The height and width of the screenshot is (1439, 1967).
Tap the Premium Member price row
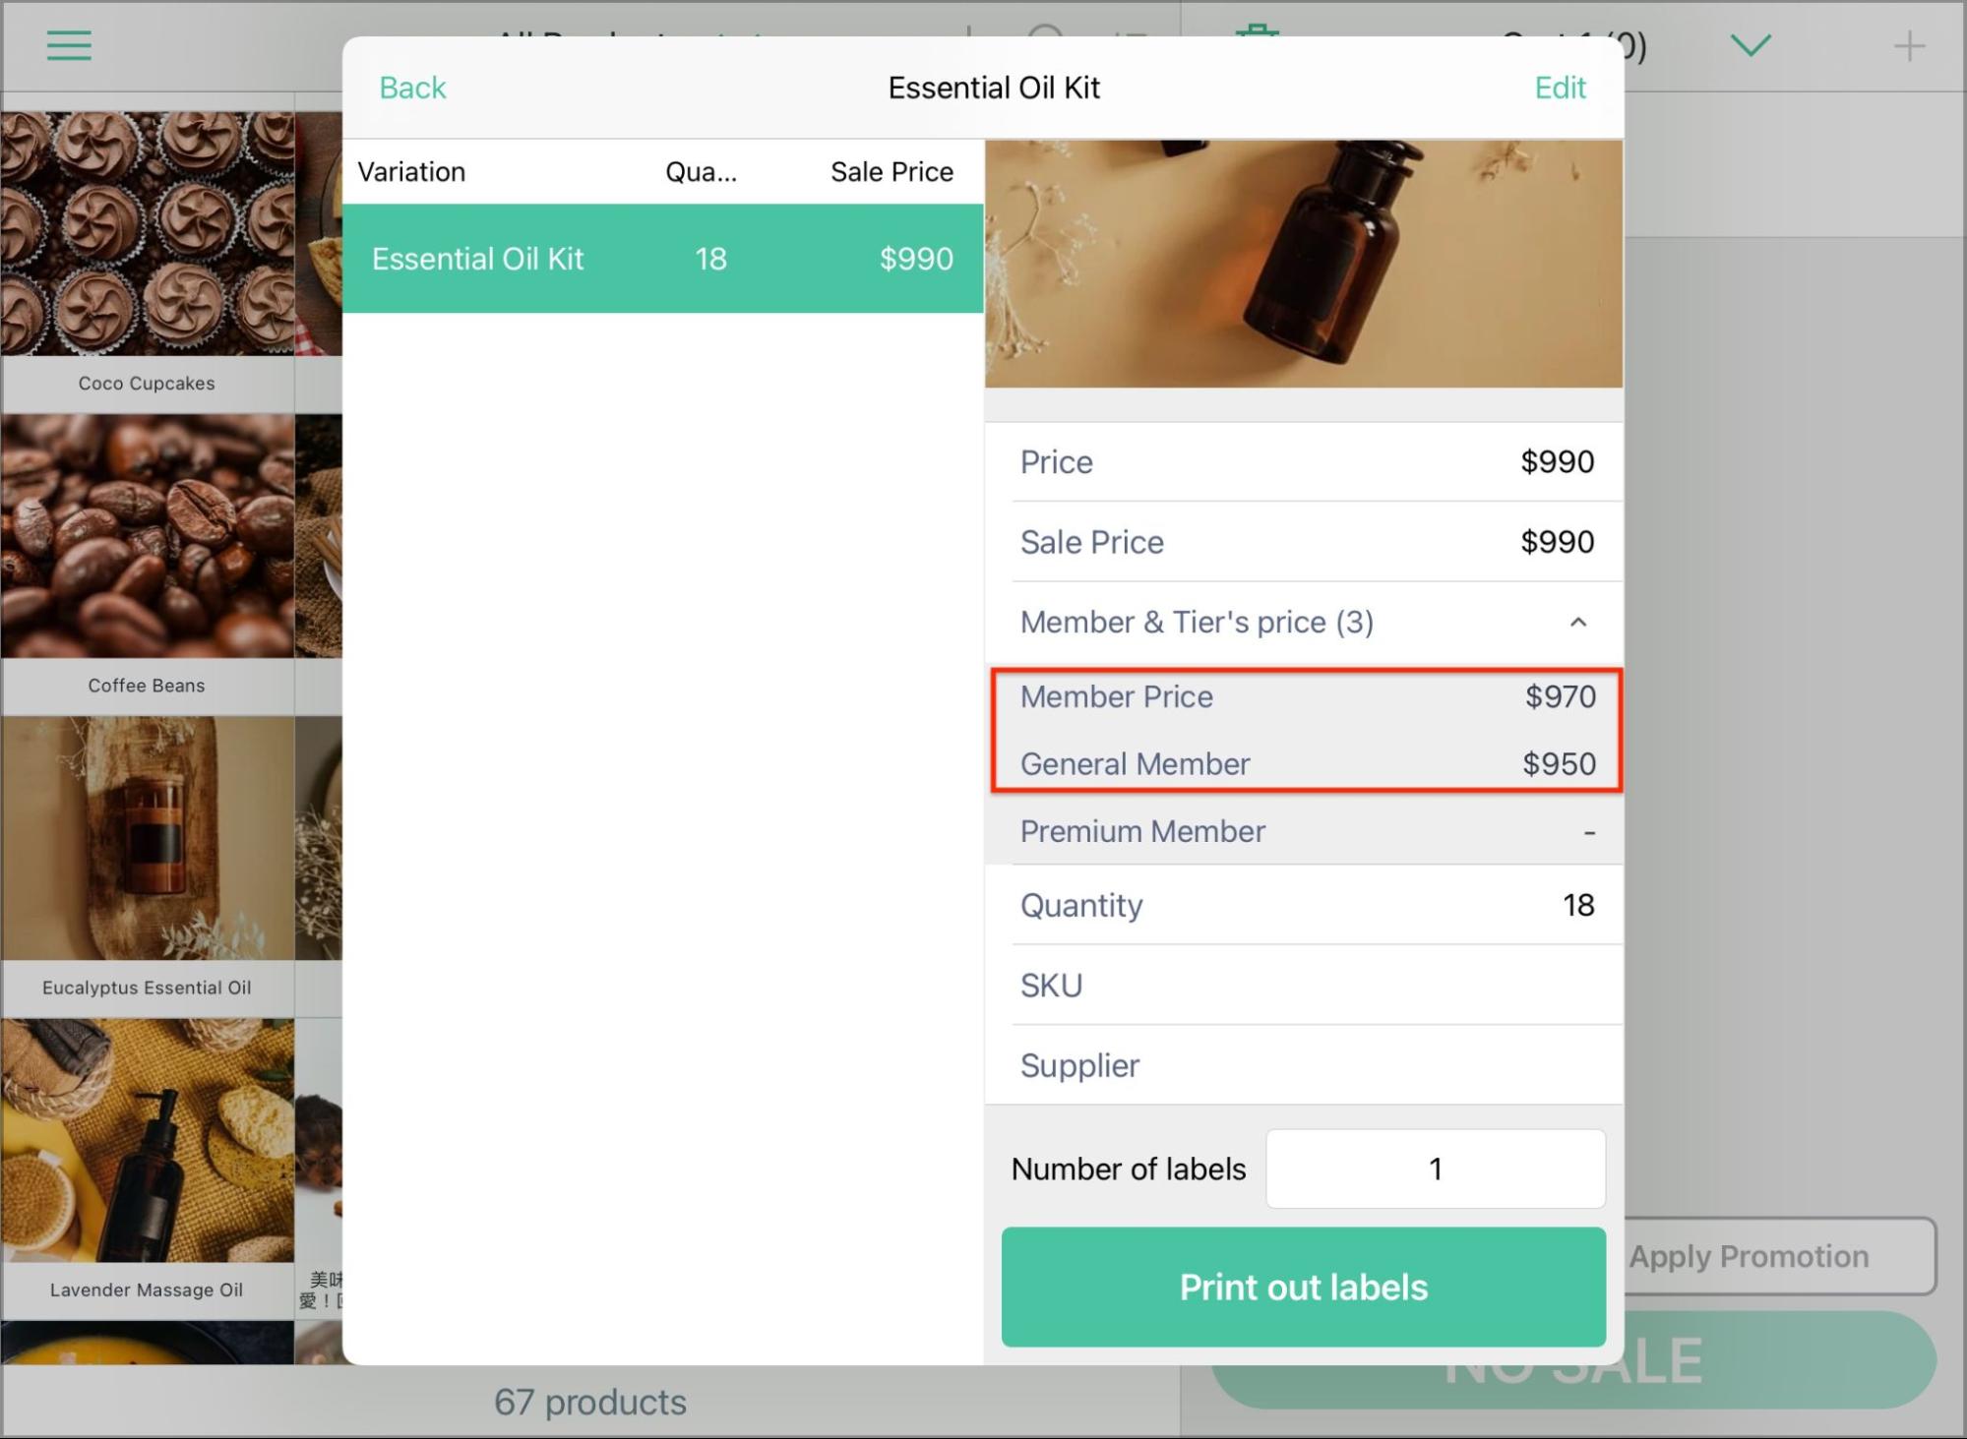point(1306,832)
